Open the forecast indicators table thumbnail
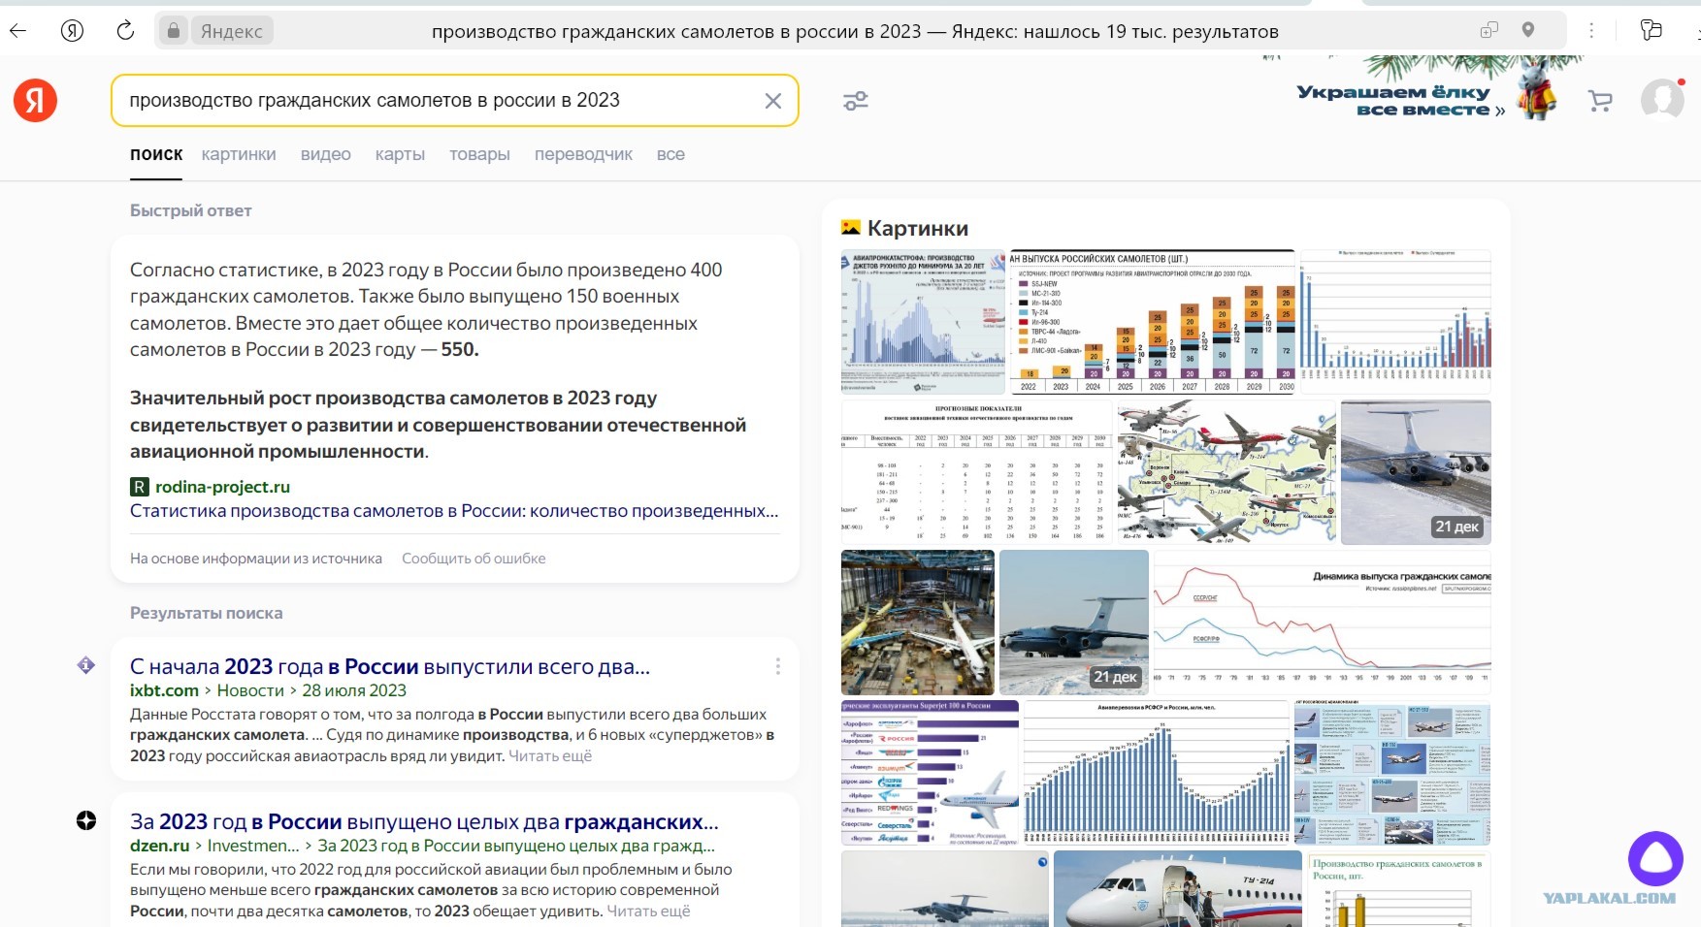This screenshot has height=927, width=1701. point(977,472)
